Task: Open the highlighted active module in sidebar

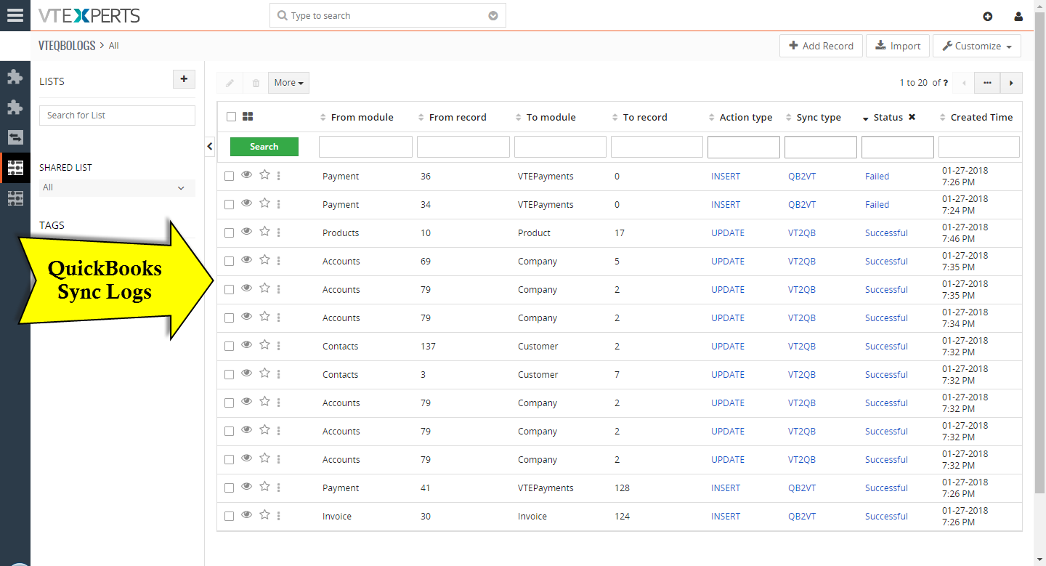Action: [x=15, y=168]
